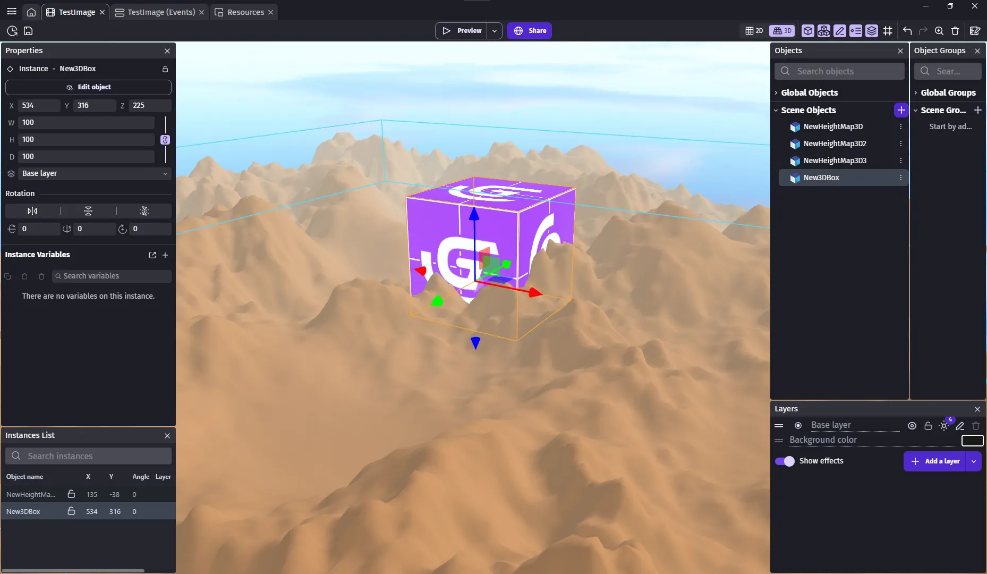The width and height of the screenshot is (987, 574).
Task: Edit Base layer properties pencil icon
Action: [960, 426]
